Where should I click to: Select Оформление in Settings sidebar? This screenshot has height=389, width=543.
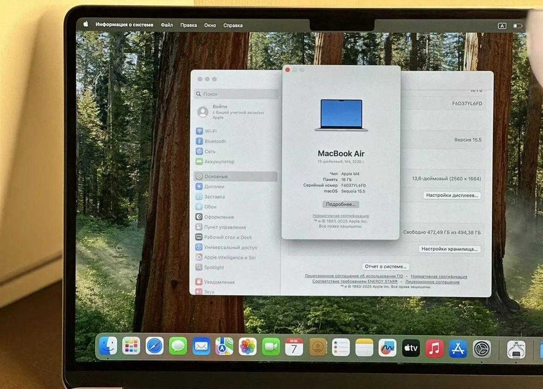click(235, 217)
